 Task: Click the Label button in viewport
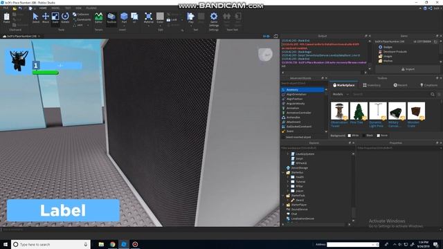click(x=63, y=210)
